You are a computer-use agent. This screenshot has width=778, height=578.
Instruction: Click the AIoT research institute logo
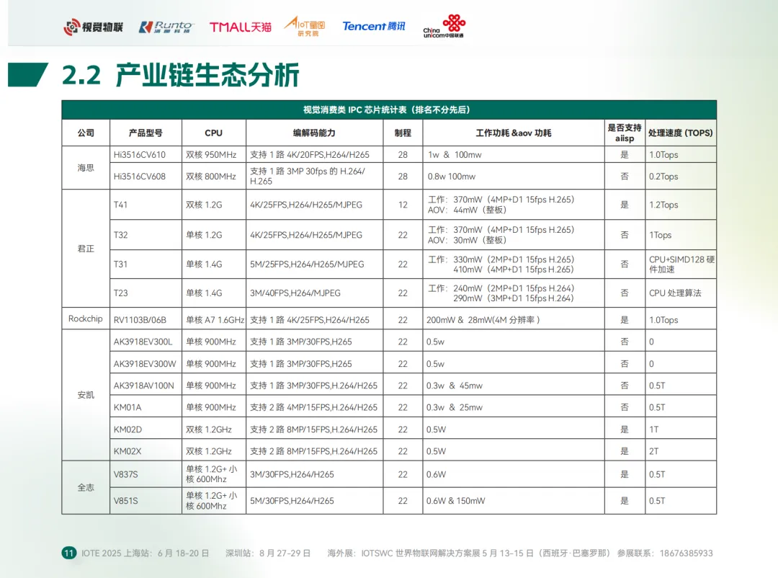click(304, 27)
